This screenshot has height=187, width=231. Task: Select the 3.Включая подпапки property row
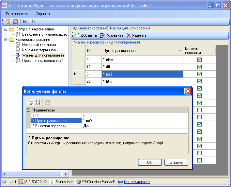pos(56,126)
